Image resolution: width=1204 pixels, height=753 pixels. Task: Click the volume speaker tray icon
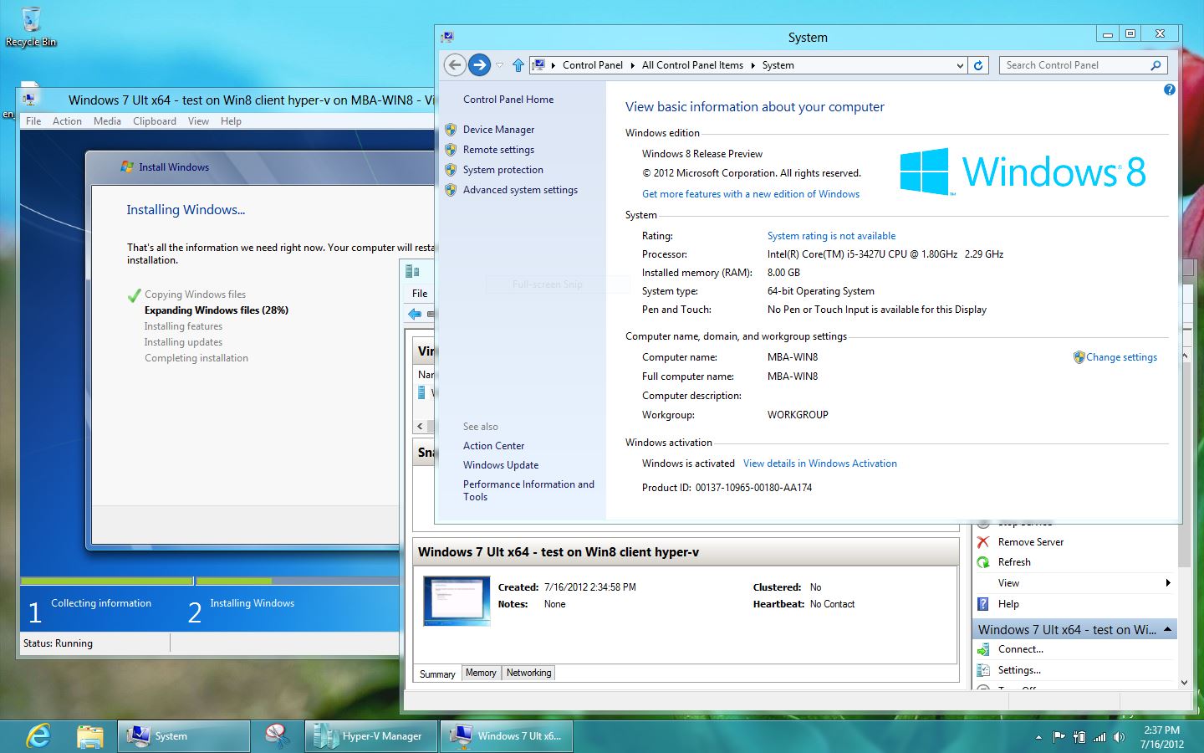1120,737
